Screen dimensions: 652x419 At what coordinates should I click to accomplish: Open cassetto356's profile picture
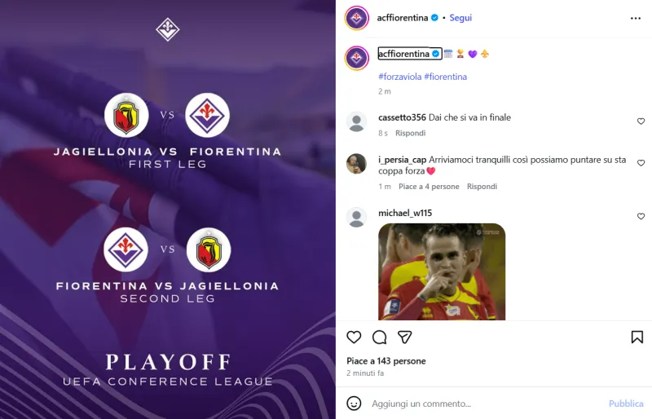(356, 122)
